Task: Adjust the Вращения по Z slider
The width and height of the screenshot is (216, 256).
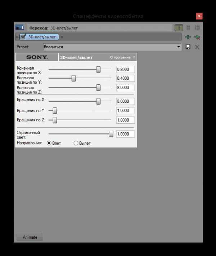Action: point(55,120)
